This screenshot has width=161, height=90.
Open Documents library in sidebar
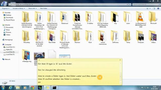[x=10, y=27]
